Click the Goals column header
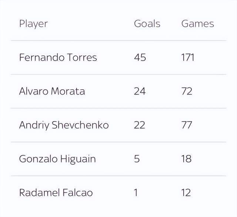Image resolution: width=237 pixels, height=217 pixels. click(x=147, y=24)
